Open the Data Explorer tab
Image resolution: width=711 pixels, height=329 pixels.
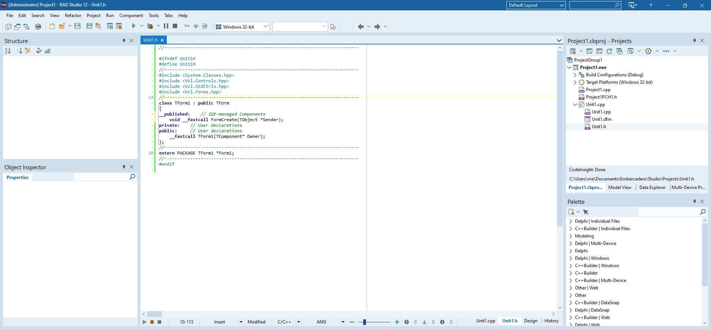652,187
